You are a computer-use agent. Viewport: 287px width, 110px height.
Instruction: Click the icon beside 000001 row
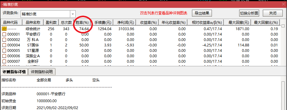4,34
